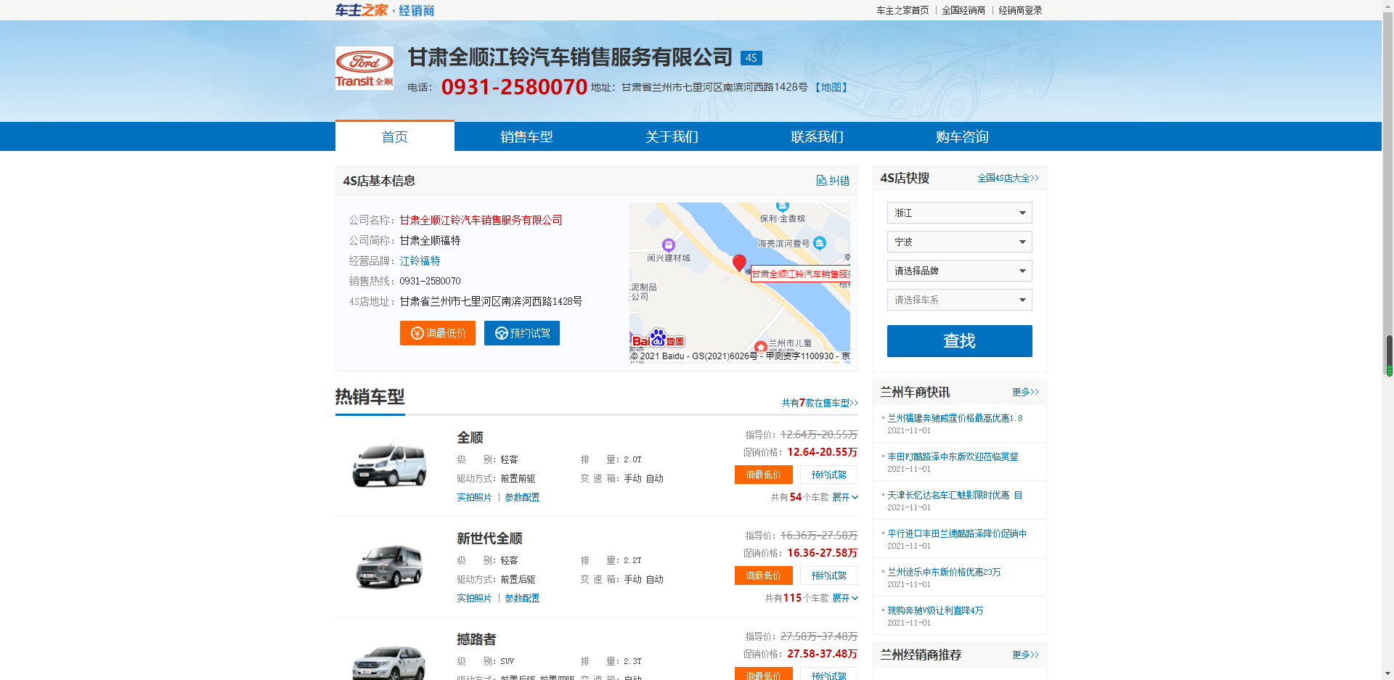Open the 车主之家首页 top link
Viewport: 1394px width, 680px height.
pos(902,10)
